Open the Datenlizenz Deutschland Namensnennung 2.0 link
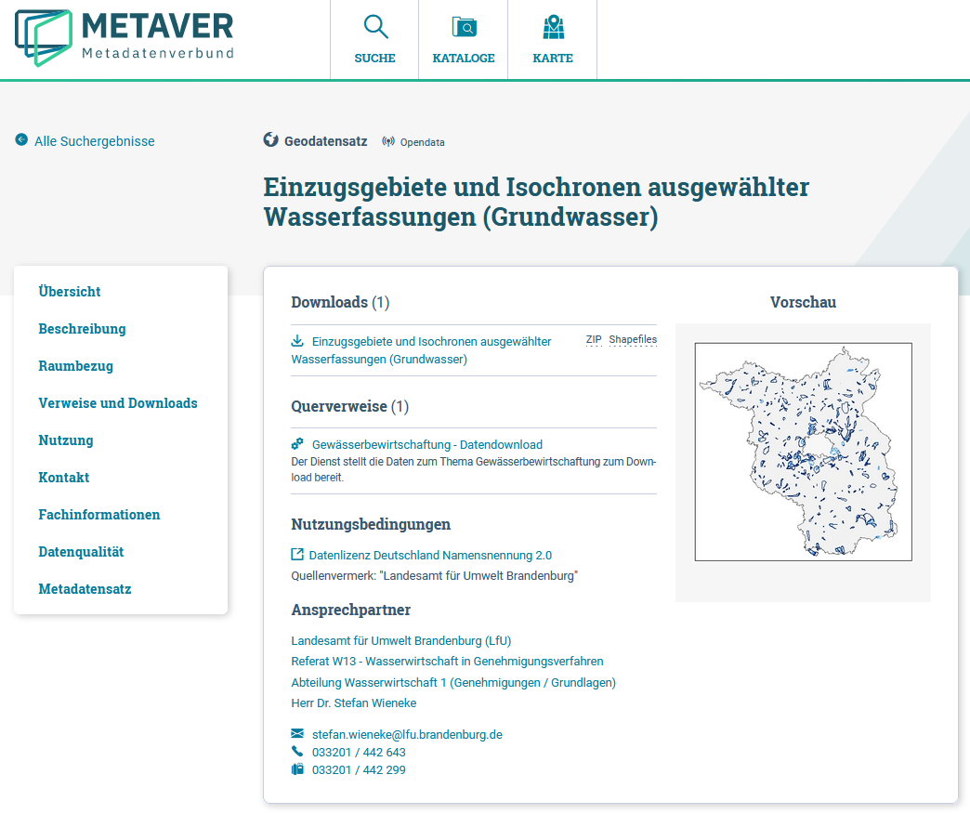 [429, 554]
